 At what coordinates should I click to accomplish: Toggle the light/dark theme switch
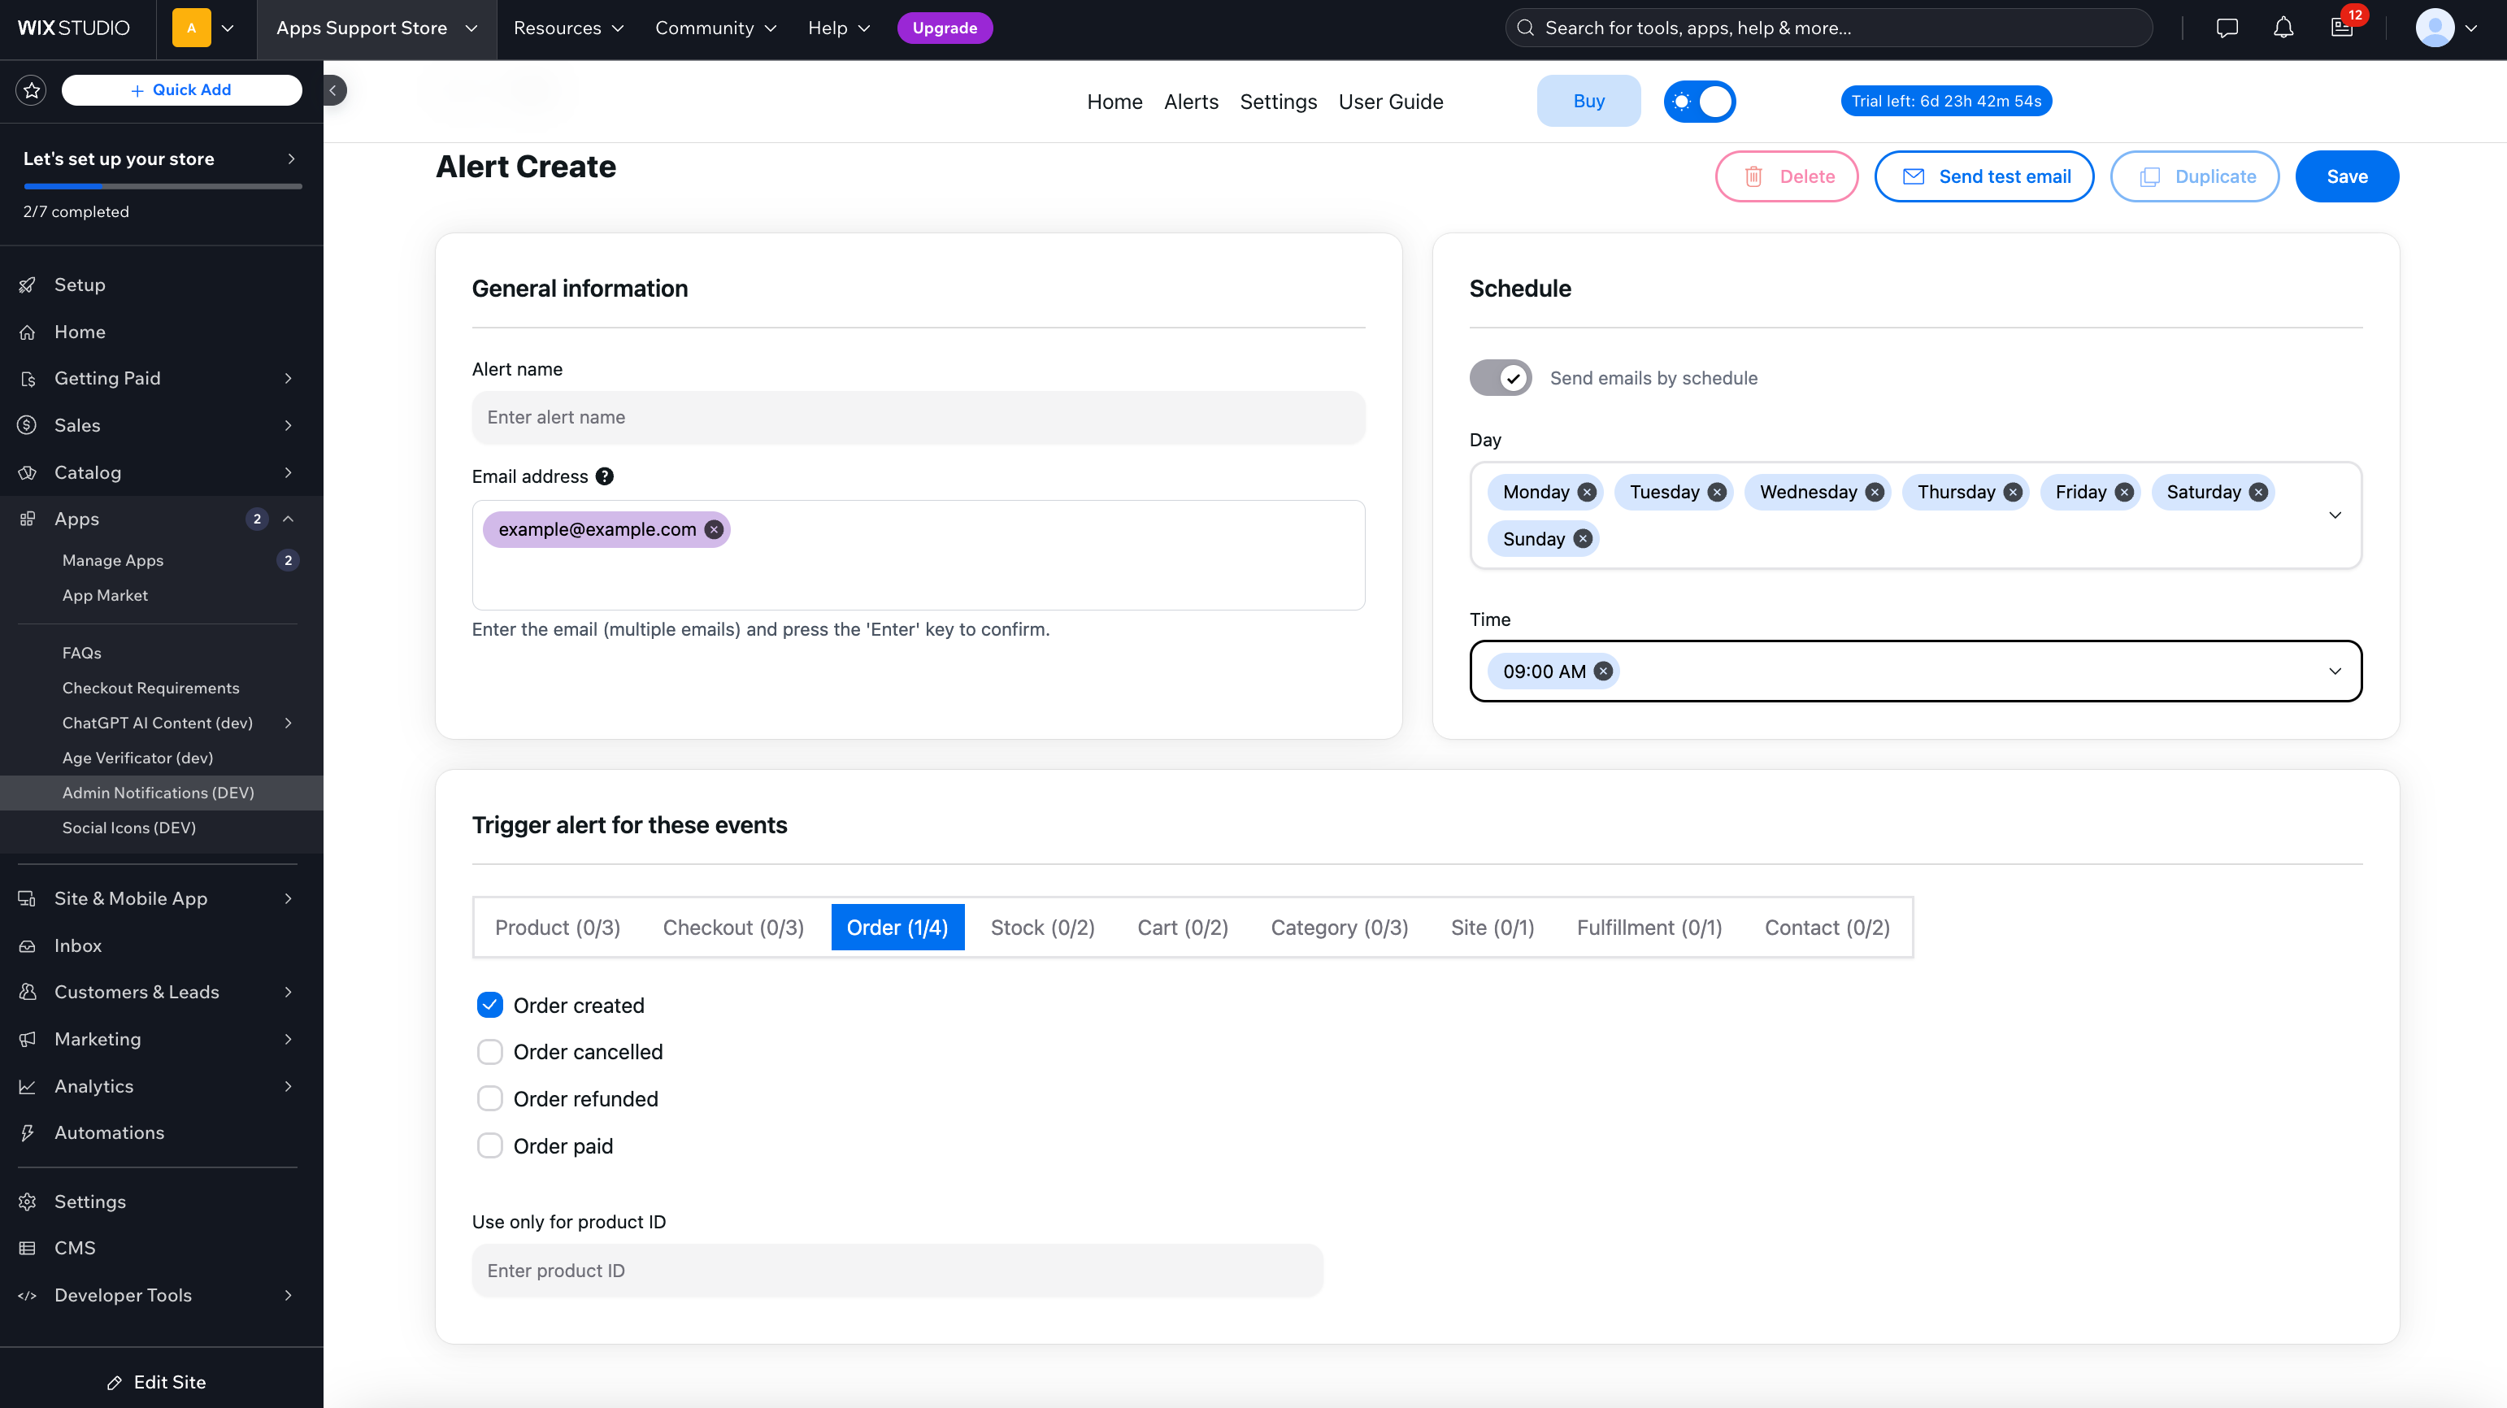[x=1699, y=101]
